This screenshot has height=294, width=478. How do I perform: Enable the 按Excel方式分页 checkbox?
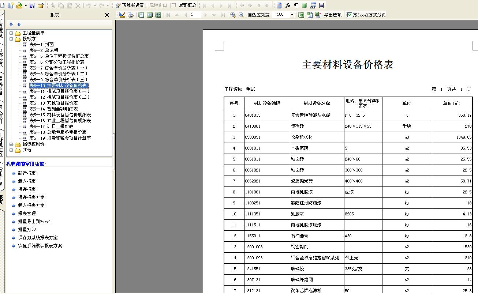350,14
